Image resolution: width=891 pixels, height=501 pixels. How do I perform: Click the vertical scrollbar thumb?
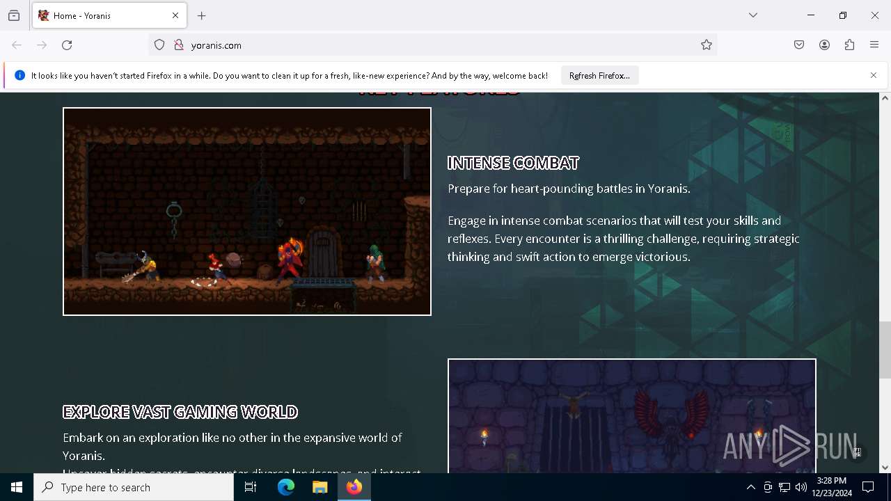pyautogui.click(x=885, y=350)
